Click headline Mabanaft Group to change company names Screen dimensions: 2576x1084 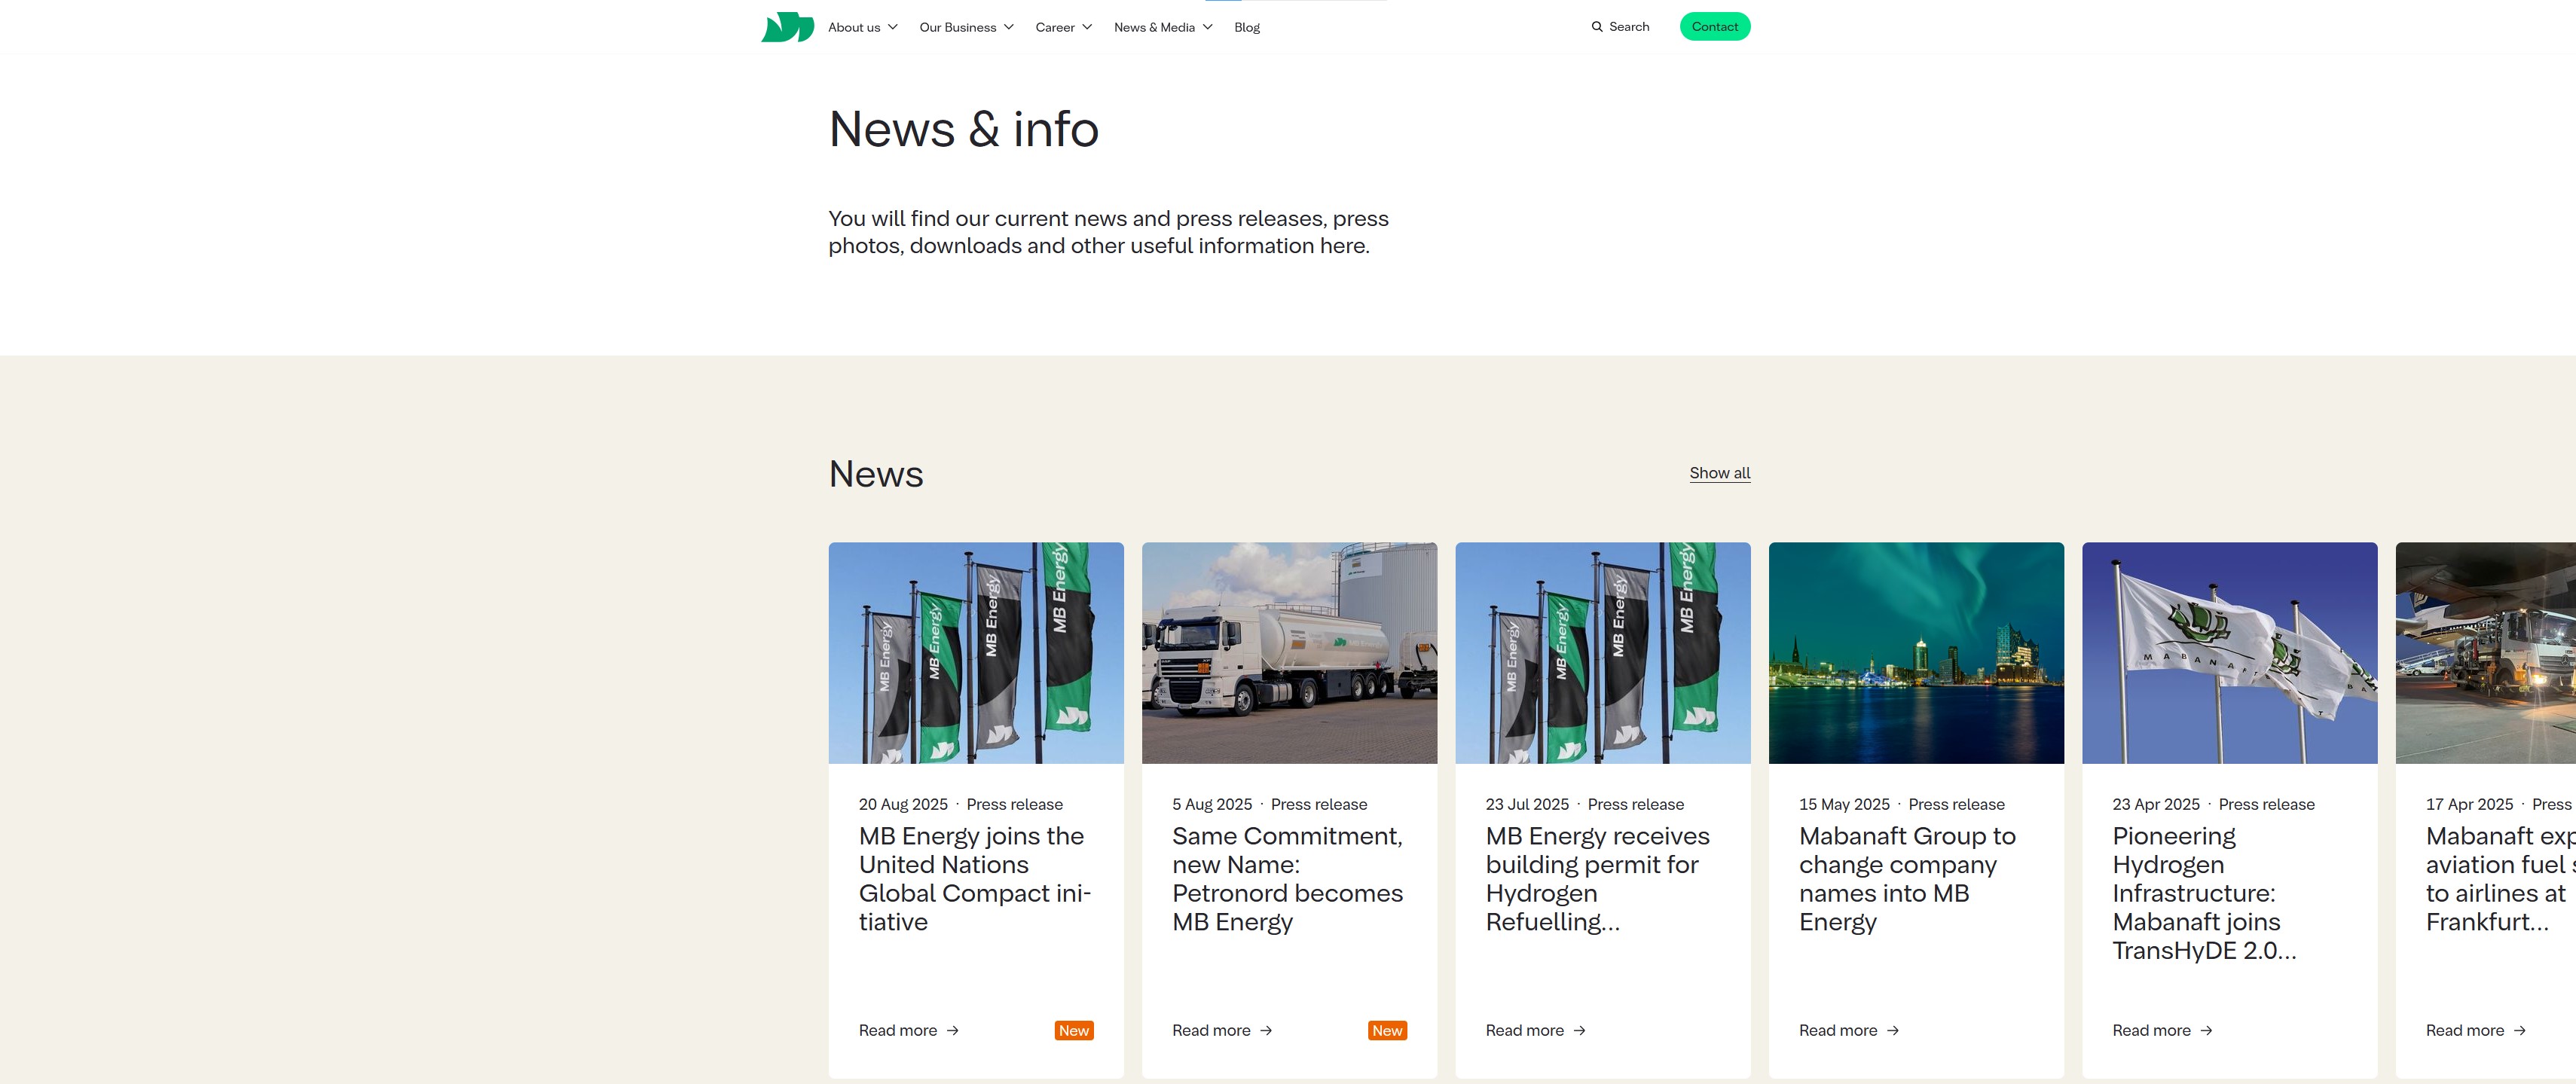[x=1907, y=879]
